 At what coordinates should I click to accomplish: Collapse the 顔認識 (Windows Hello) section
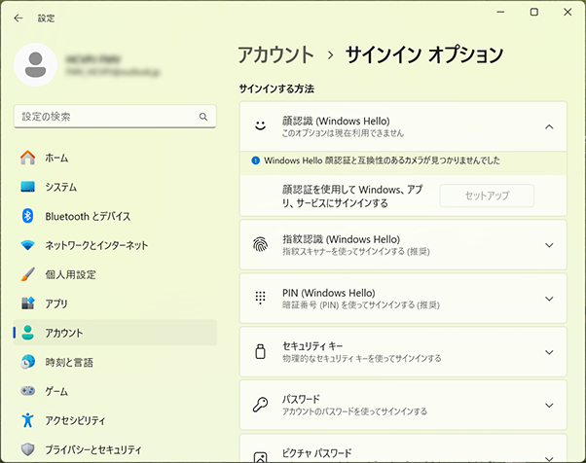point(549,126)
